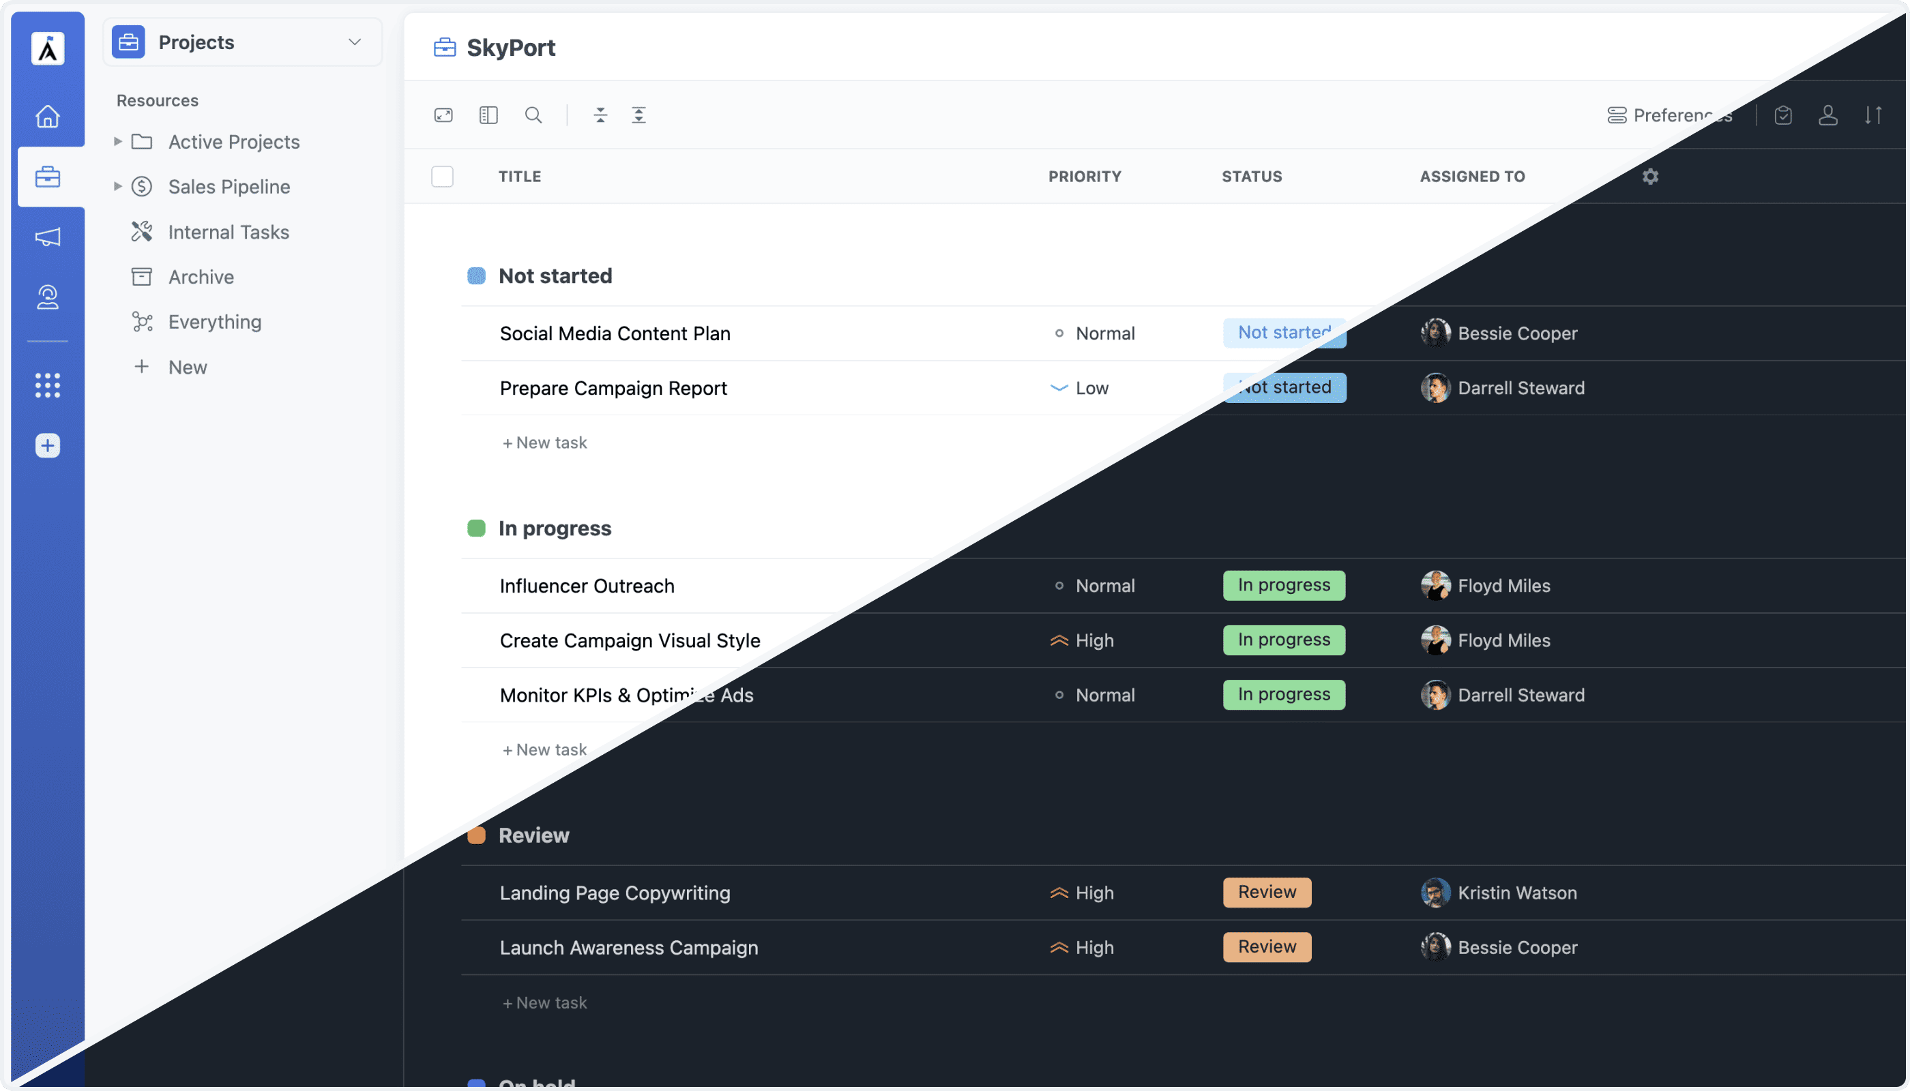Image resolution: width=1910 pixels, height=1091 pixels.
Task: Open the Archive resource
Action: pos(201,278)
